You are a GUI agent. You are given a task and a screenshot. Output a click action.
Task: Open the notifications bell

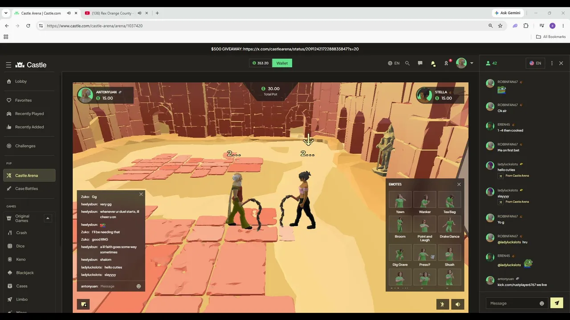click(x=433, y=64)
